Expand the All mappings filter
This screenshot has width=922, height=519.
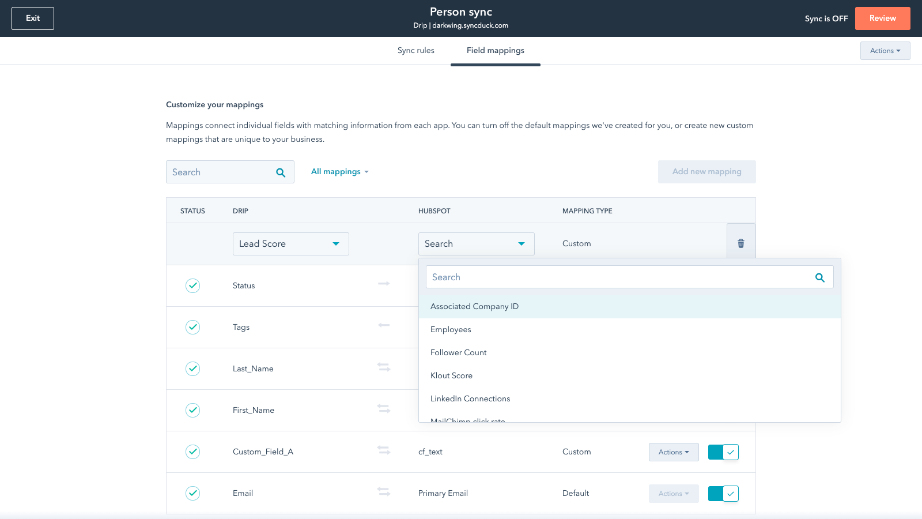click(x=339, y=172)
